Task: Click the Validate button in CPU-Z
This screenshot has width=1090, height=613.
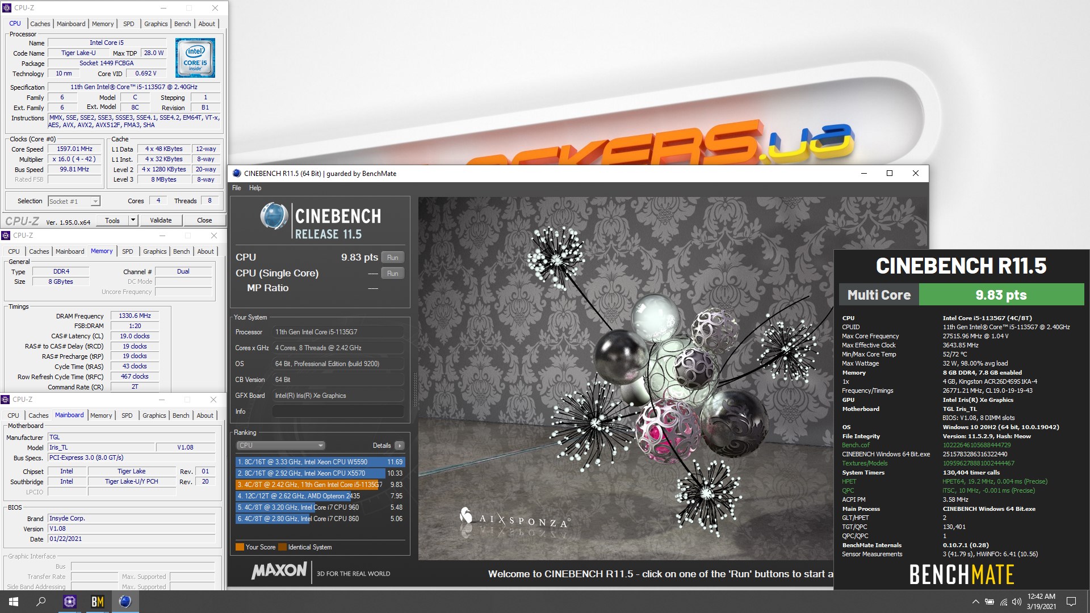Action: point(161,220)
